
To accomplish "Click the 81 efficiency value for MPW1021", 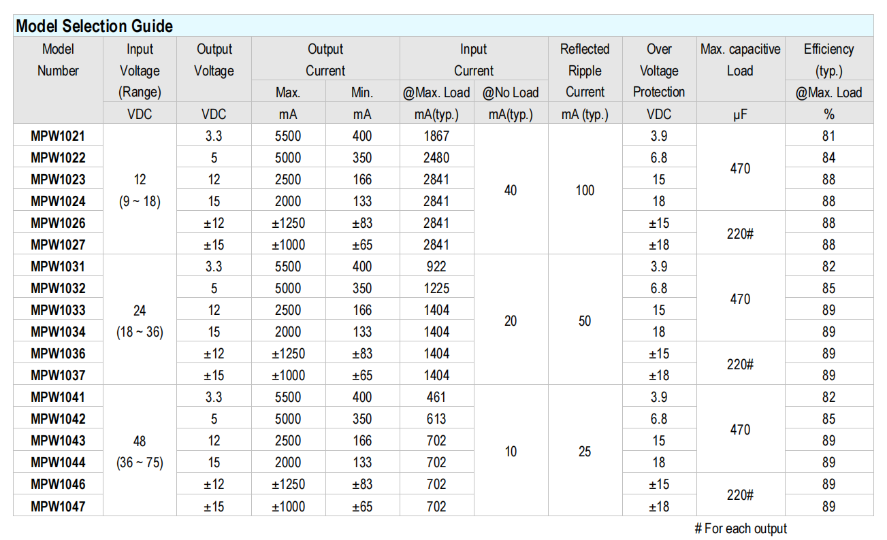I will coord(828,136).
